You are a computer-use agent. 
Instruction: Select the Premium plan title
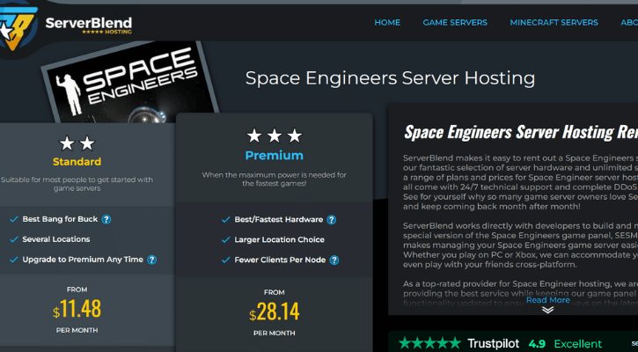click(x=275, y=156)
